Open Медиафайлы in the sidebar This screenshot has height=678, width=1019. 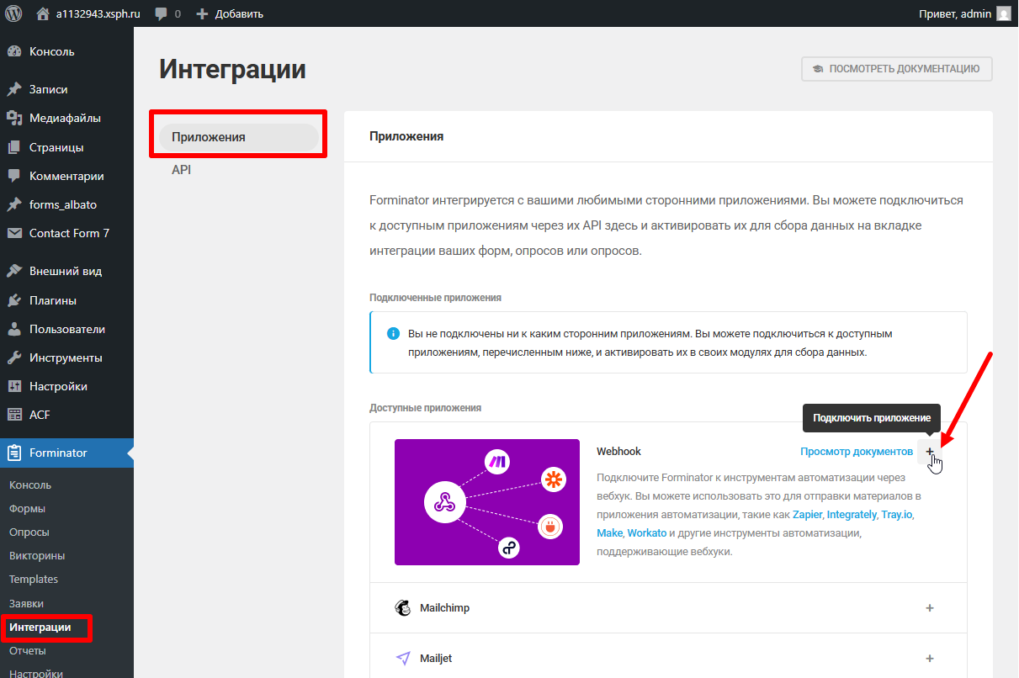[x=65, y=118]
